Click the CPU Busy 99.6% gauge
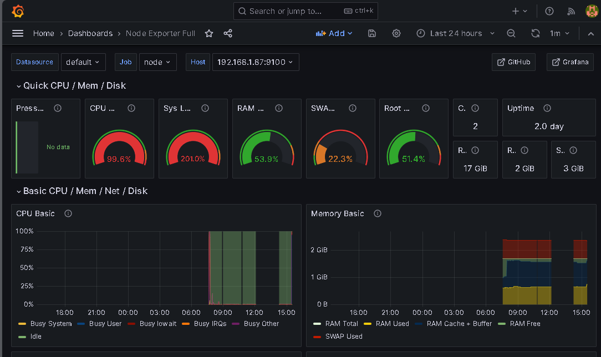 pyautogui.click(x=119, y=148)
